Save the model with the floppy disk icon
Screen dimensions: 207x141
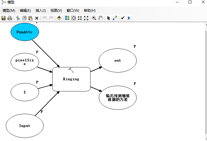click(3, 18)
